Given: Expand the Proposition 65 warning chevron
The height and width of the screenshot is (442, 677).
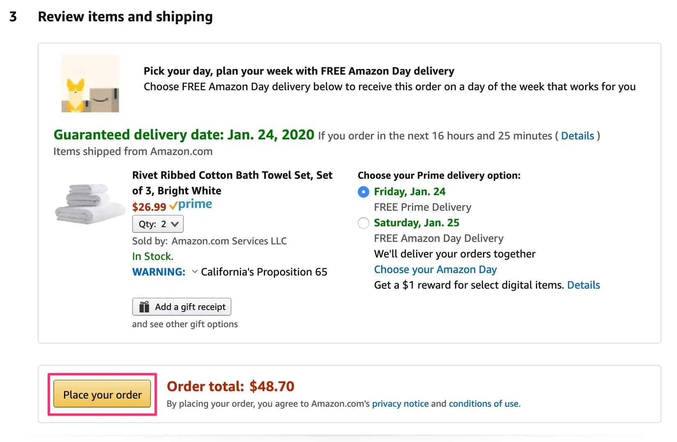Looking at the screenshot, I should point(195,271).
